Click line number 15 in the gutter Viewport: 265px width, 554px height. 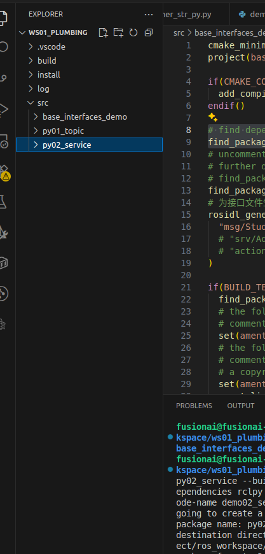pos(186,215)
